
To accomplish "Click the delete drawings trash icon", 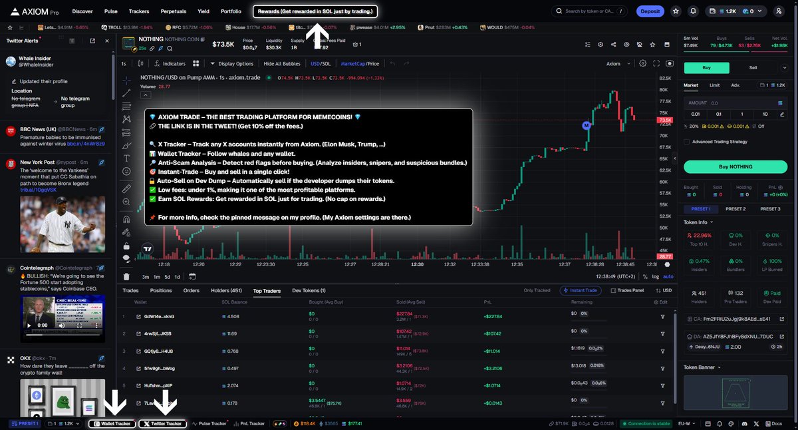I will [127, 276].
